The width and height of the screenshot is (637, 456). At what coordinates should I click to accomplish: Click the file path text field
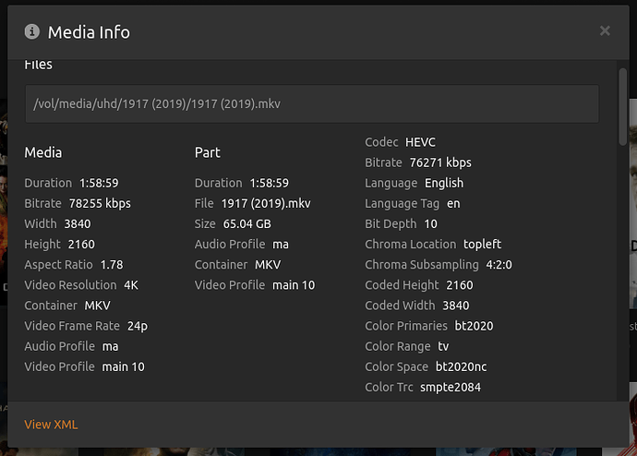tap(312, 104)
